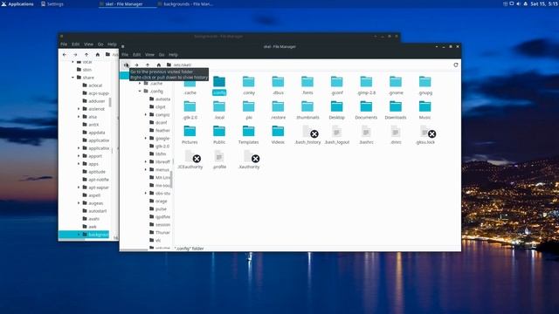Open Go menu in skel window
The image size is (559, 314).
(162, 55)
